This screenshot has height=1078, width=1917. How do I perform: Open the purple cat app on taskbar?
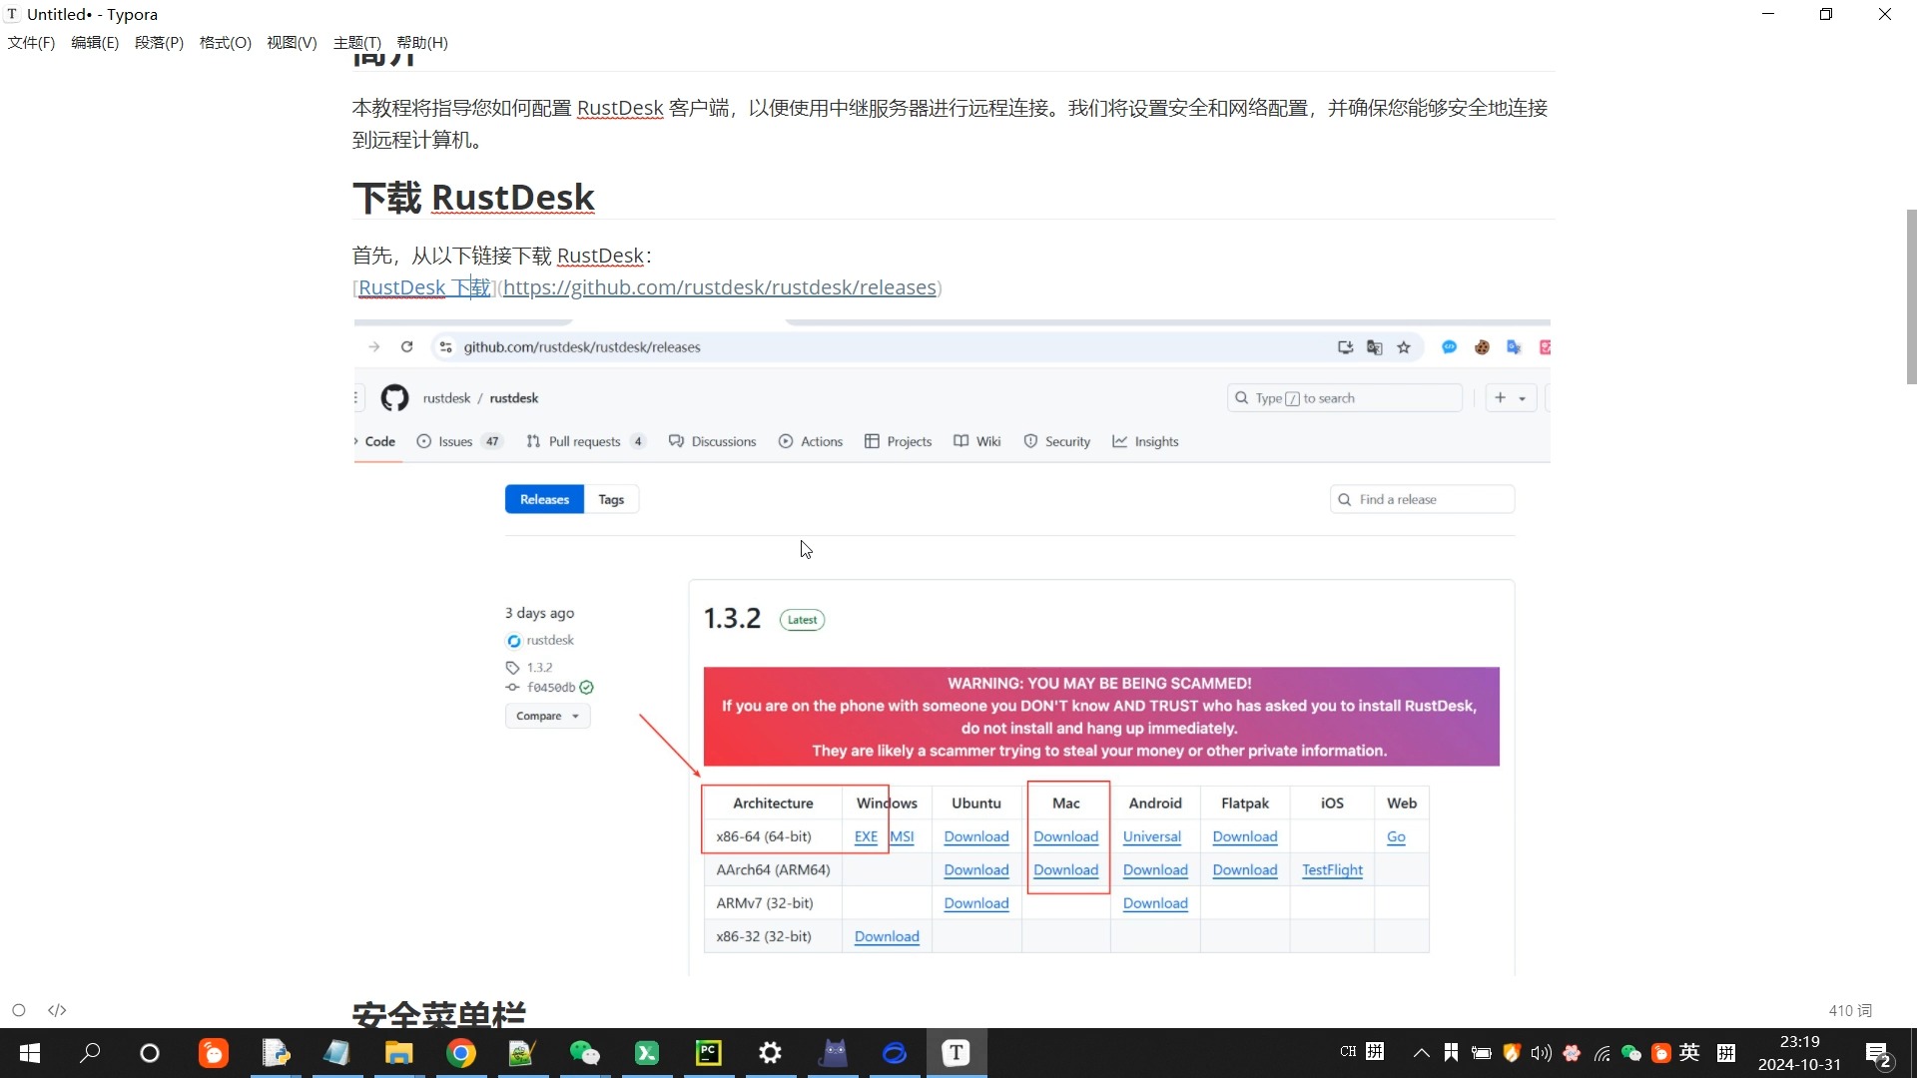point(833,1053)
